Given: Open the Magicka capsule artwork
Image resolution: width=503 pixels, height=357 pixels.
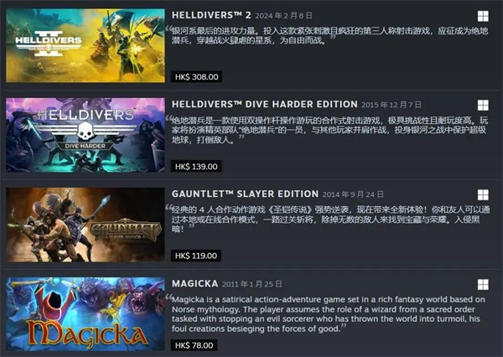Looking at the screenshot, I should [x=86, y=314].
